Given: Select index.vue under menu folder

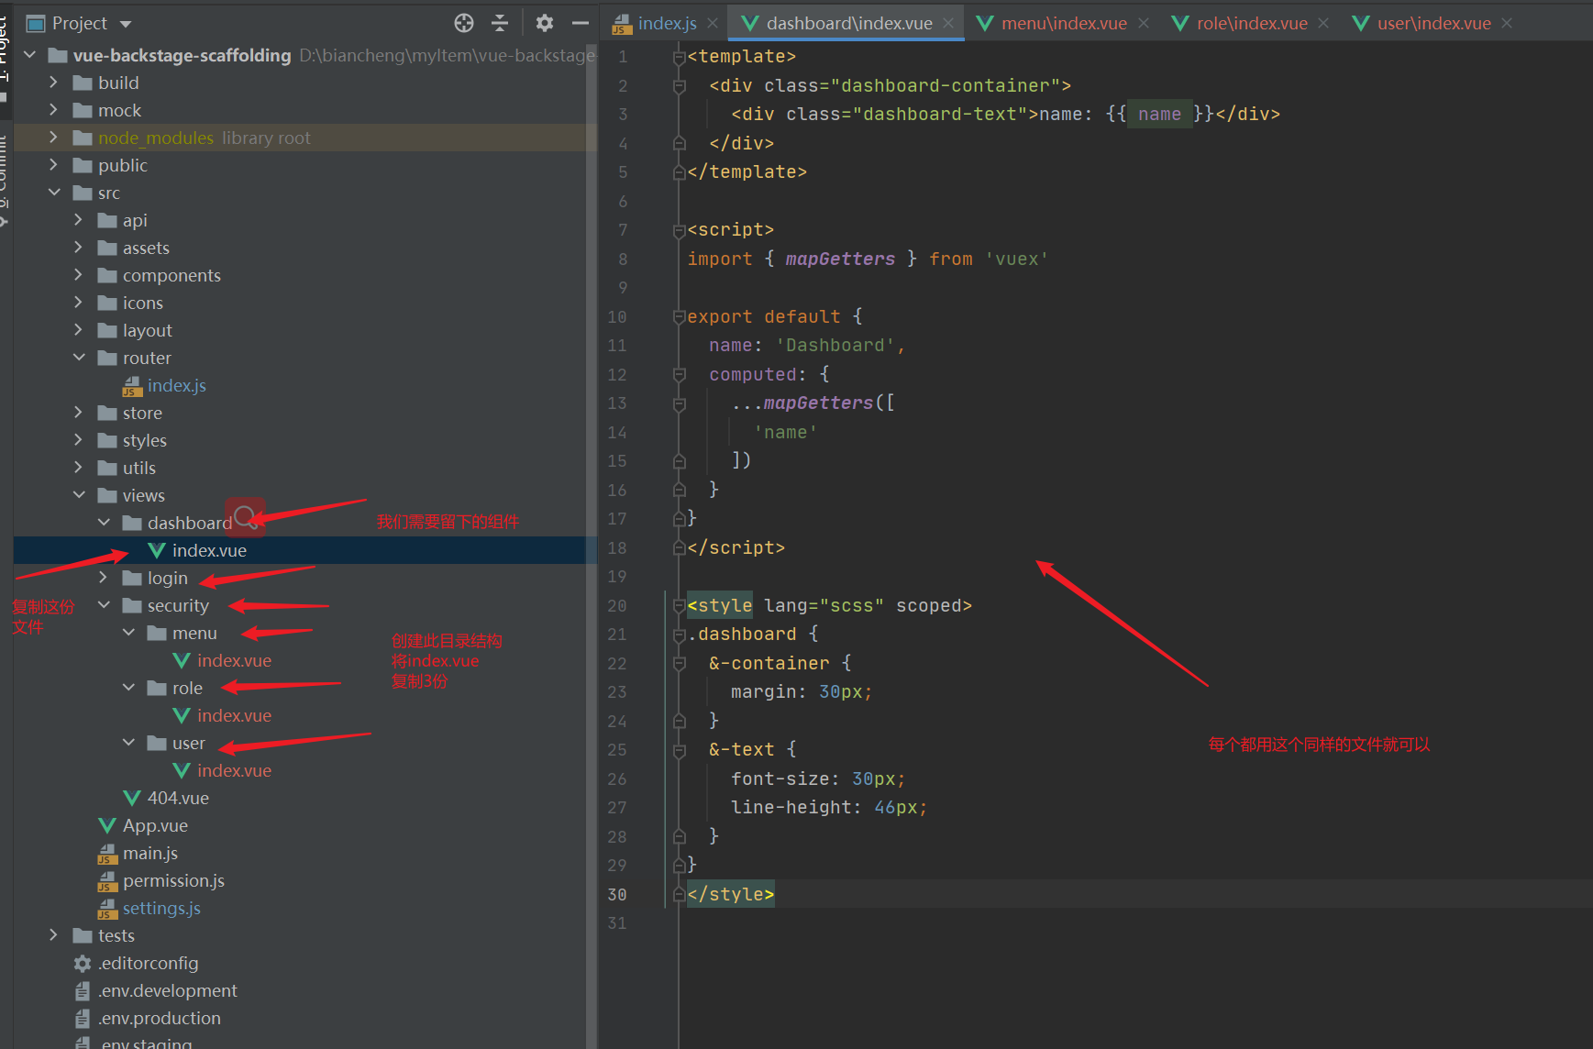Looking at the screenshot, I should tap(234, 660).
